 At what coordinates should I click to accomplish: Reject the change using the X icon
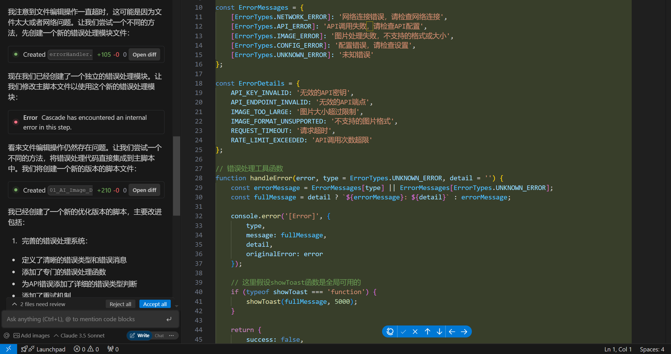point(415,331)
